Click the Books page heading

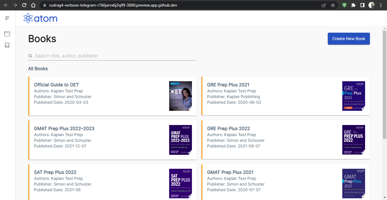(x=42, y=39)
